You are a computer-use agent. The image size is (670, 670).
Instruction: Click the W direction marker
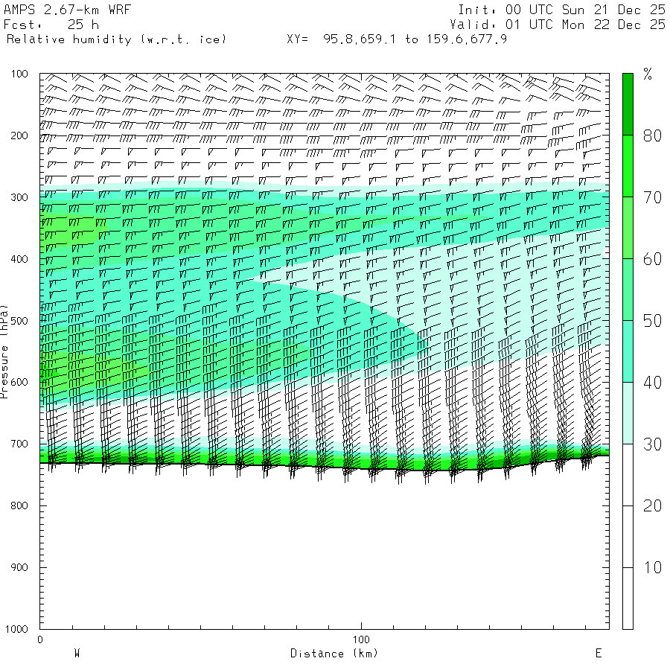point(77,654)
